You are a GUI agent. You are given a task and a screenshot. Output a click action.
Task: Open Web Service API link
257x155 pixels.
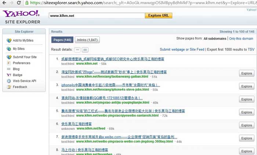point(25,81)
